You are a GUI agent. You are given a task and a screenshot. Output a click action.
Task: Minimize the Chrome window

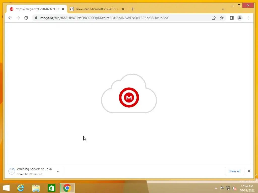232,6
